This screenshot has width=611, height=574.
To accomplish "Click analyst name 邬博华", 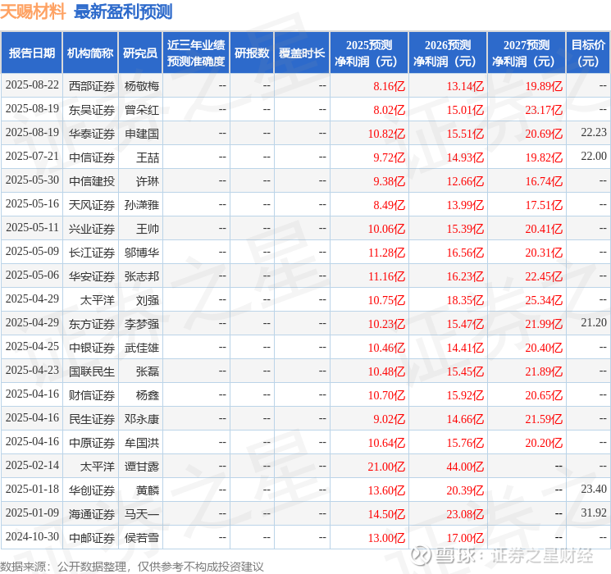I will [x=142, y=253].
